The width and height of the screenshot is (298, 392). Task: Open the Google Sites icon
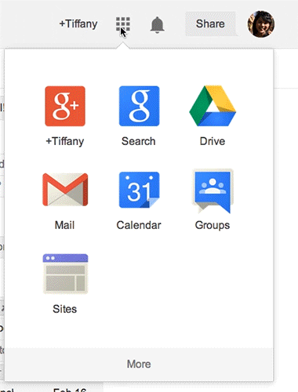[x=65, y=274]
